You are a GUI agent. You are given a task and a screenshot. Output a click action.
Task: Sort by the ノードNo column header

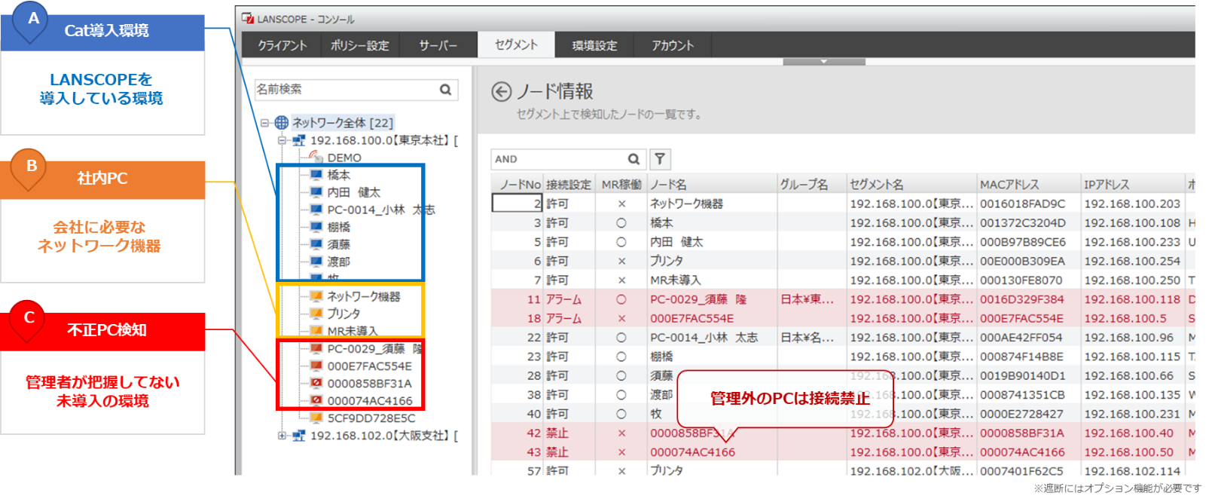pyautogui.click(x=517, y=185)
